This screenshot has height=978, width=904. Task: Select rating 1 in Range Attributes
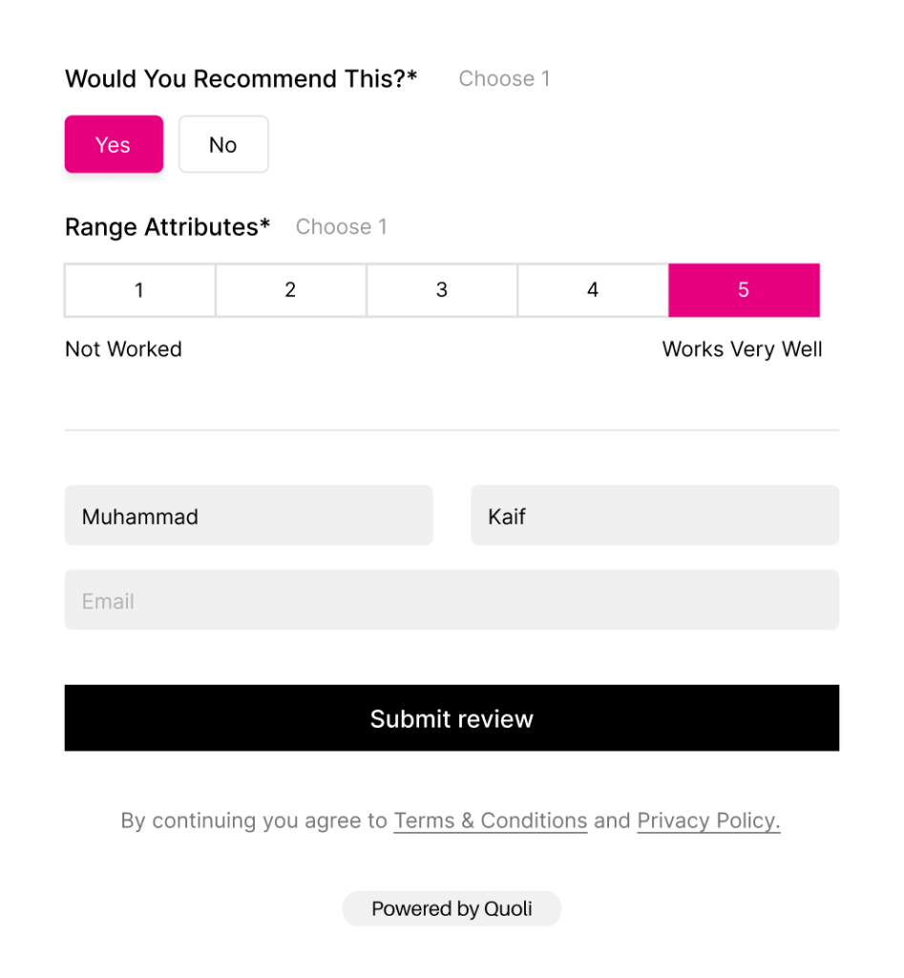[139, 289]
